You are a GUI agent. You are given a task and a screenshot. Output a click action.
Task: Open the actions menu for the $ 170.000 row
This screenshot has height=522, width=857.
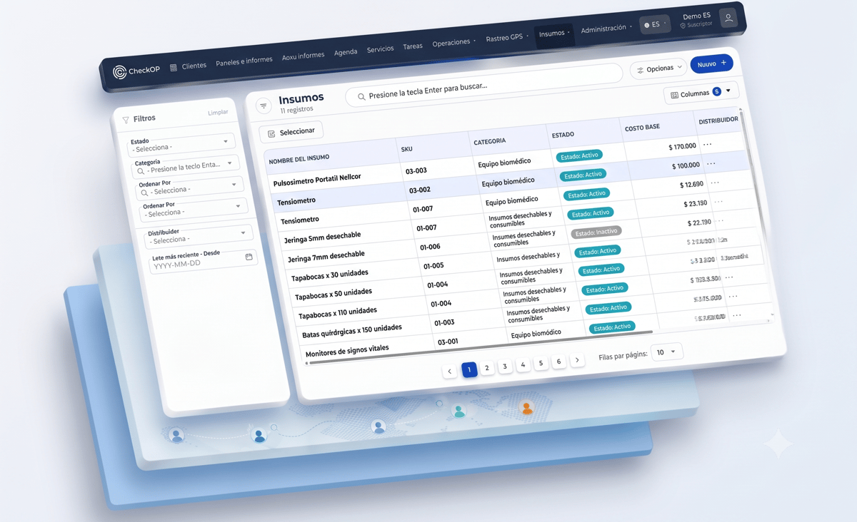[x=707, y=145]
